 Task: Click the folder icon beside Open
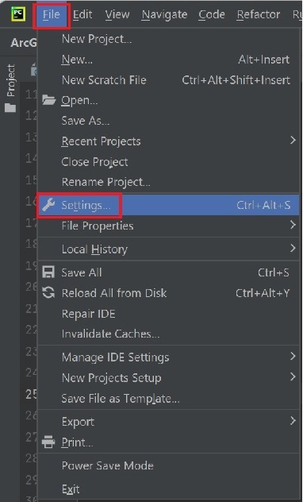click(48, 100)
